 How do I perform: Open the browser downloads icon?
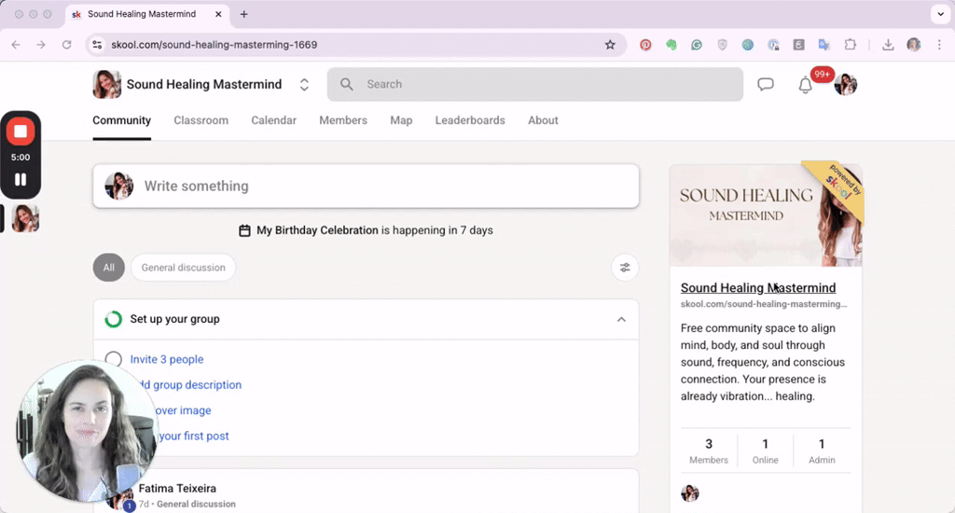[888, 45]
